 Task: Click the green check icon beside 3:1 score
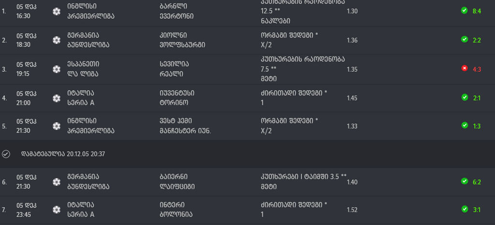coord(465,210)
